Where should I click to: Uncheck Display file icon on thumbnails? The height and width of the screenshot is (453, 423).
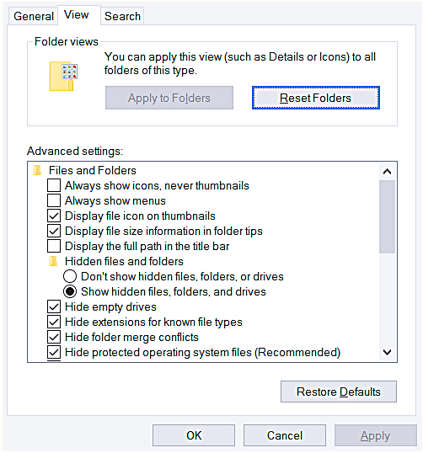pyautogui.click(x=54, y=216)
